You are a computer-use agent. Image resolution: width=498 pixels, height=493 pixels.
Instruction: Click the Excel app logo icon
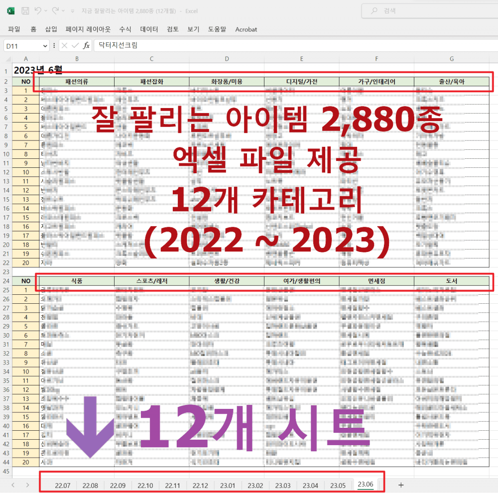(x=11, y=10)
